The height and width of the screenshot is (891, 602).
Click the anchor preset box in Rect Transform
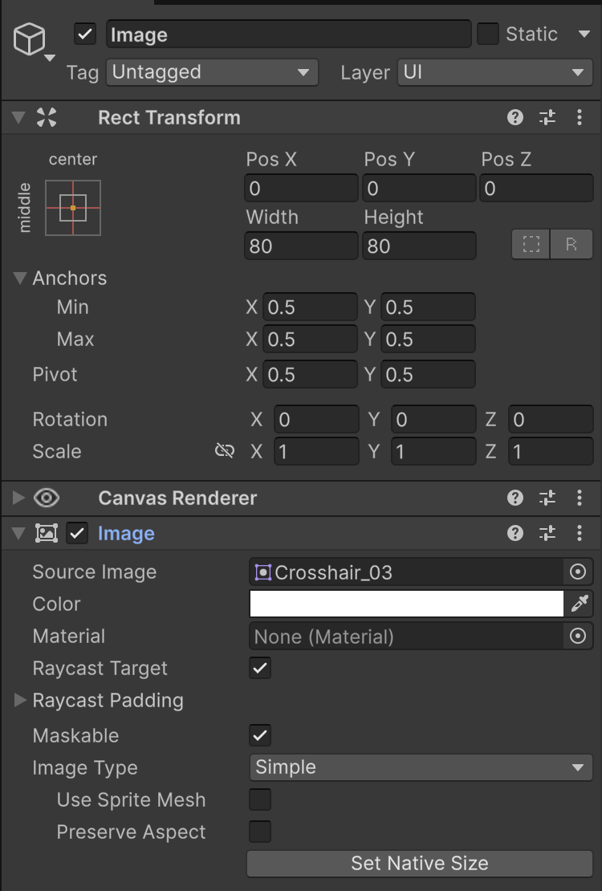point(73,208)
